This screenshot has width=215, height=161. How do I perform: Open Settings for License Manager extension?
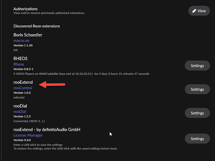[x=197, y=139]
